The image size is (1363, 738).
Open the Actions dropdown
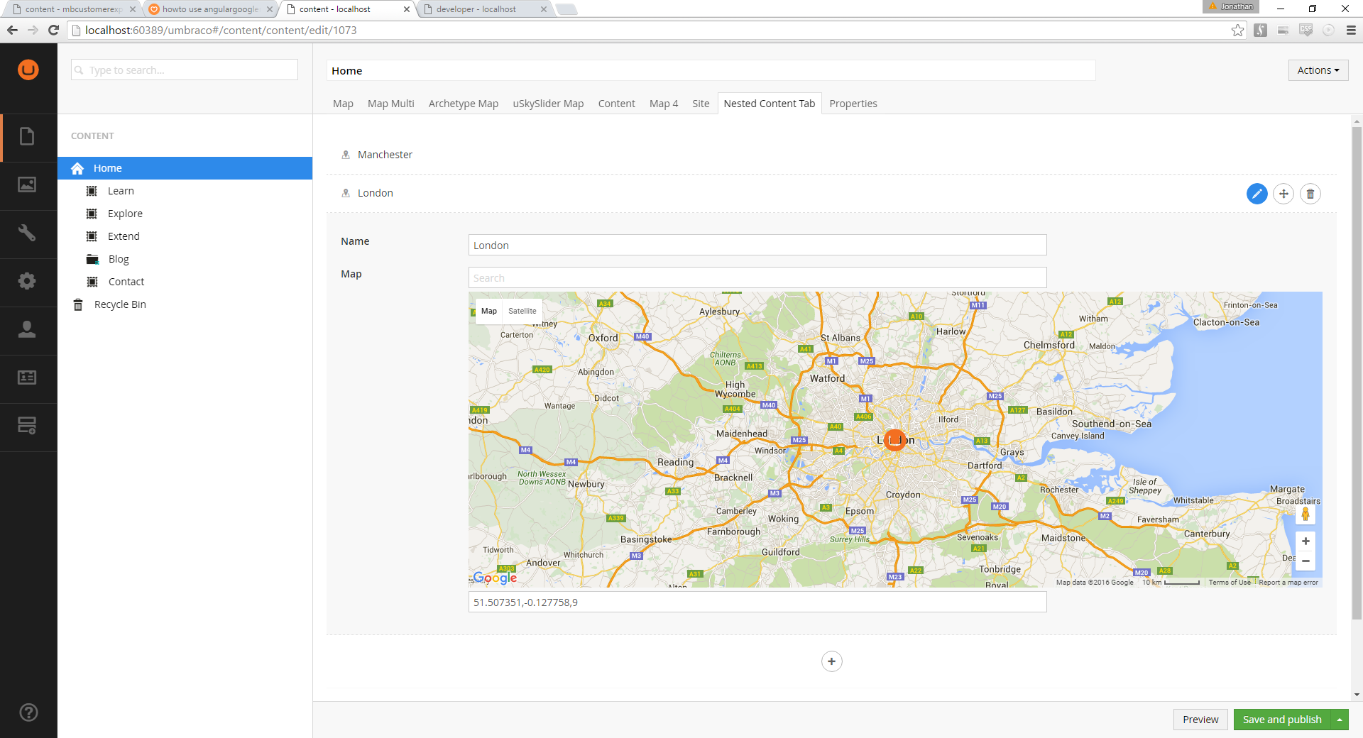pos(1318,70)
